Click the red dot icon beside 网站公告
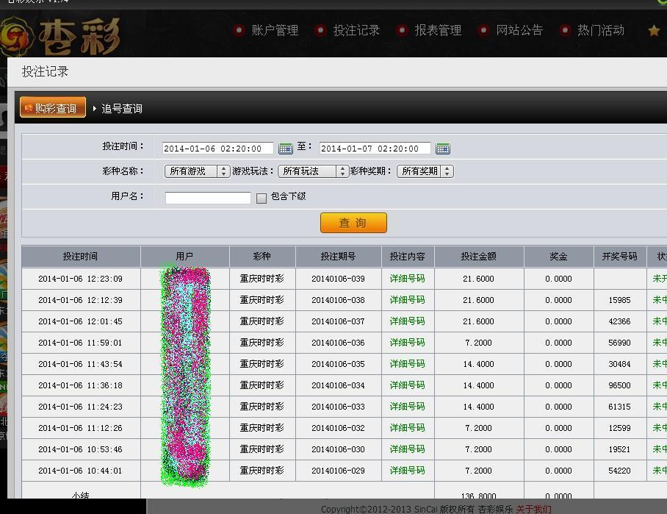Screen dimensions: 667x514 [483, 31]
